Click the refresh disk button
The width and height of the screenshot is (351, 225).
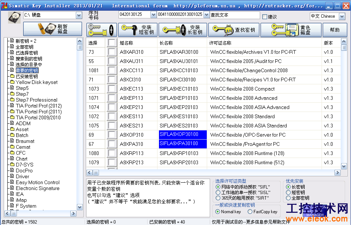click(x=53, y=29)
